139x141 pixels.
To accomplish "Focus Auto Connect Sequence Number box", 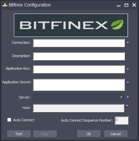I will coord(122,120).
